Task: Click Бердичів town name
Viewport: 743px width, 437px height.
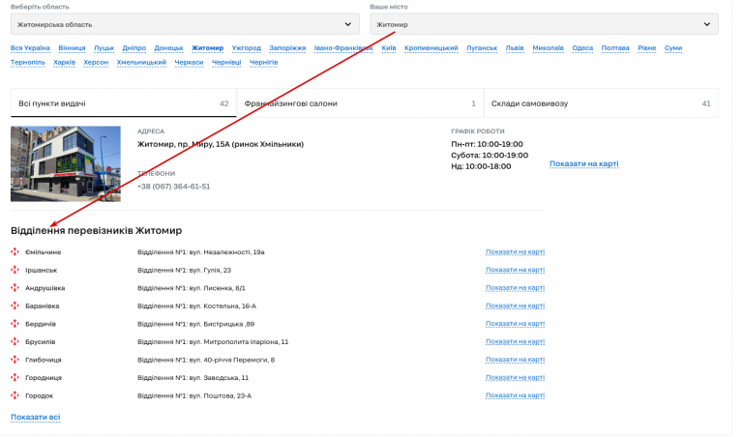Action: point(41,324)
